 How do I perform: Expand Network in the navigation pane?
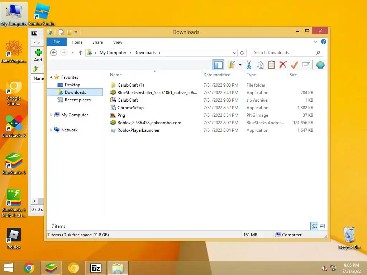[x=51, y=130]
